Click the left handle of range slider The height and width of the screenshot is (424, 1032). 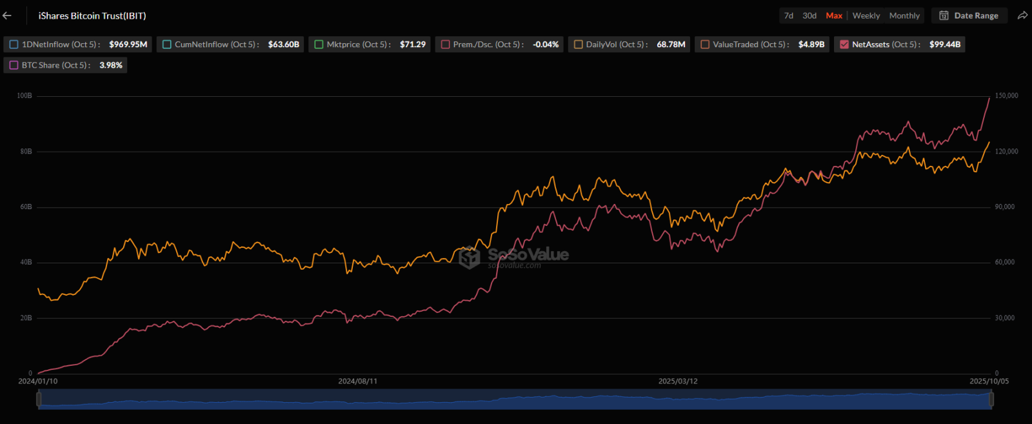point(39,399)
